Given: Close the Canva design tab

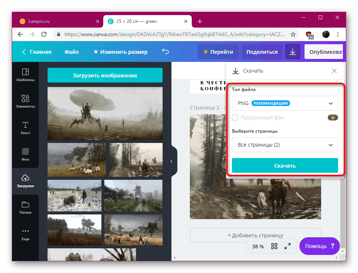Looking at the screenshot, I should [186, 21].
